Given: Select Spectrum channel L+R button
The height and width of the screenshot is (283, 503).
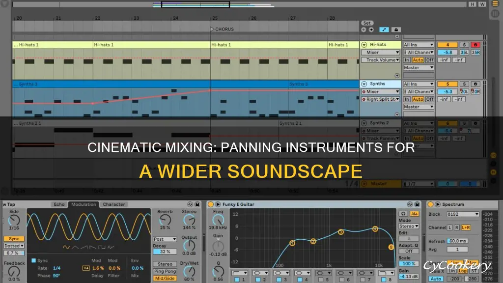Looking at the screenshot, I should pyautogui.click(x=466, y=227).
